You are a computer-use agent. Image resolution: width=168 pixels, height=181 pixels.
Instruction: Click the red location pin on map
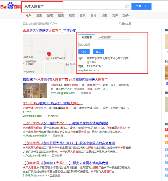(49, 54)
